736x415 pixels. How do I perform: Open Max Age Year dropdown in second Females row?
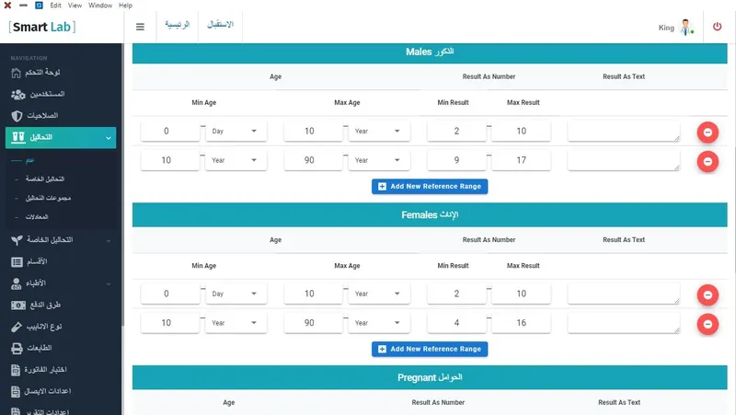pyautogui.click(x=379, y=323)
